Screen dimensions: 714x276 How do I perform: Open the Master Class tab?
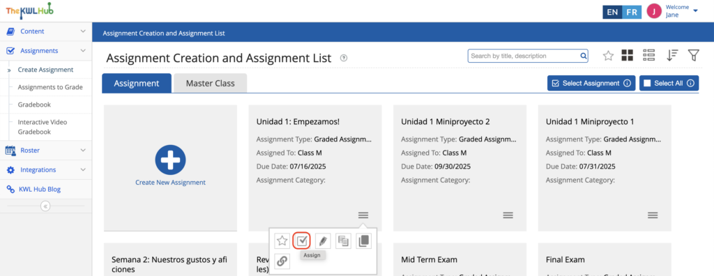coord(211,84)
